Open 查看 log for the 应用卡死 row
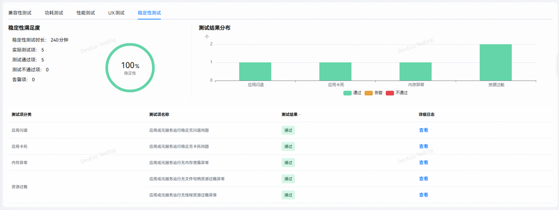The width and height of the screenshot is (559, 210). 423,146
